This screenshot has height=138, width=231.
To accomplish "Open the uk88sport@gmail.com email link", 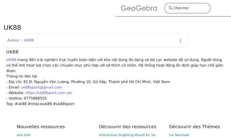I will 42,87.
